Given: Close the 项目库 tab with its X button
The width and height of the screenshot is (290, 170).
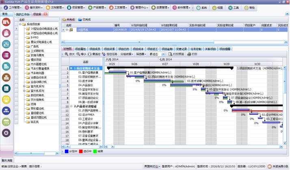Looking at the screenshot, I should coord(44,14).
